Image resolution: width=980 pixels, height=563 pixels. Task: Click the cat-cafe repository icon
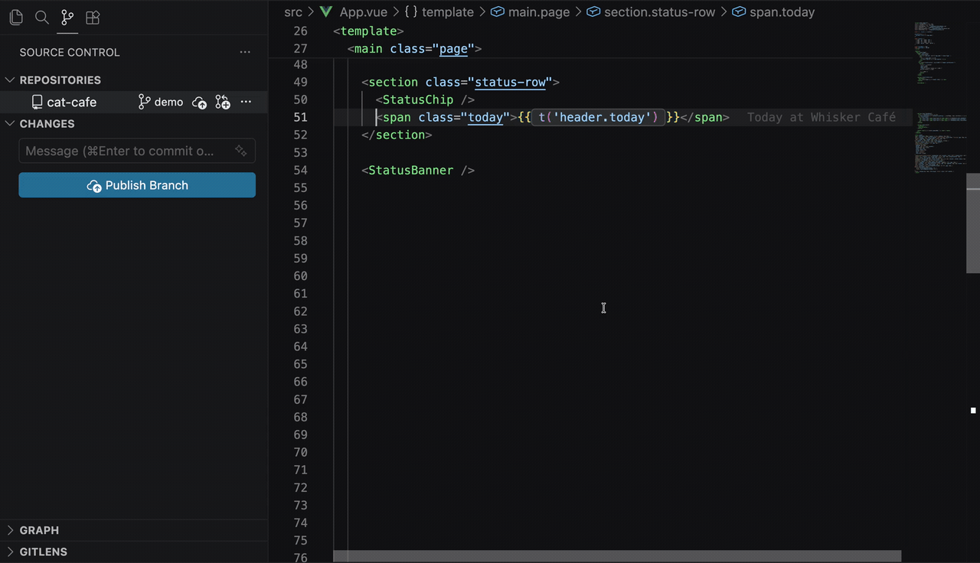tap(37, 102)
